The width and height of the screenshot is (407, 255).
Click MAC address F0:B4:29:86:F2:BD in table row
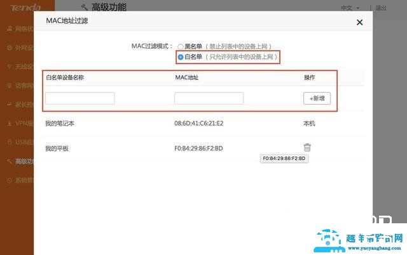point(198,148)
